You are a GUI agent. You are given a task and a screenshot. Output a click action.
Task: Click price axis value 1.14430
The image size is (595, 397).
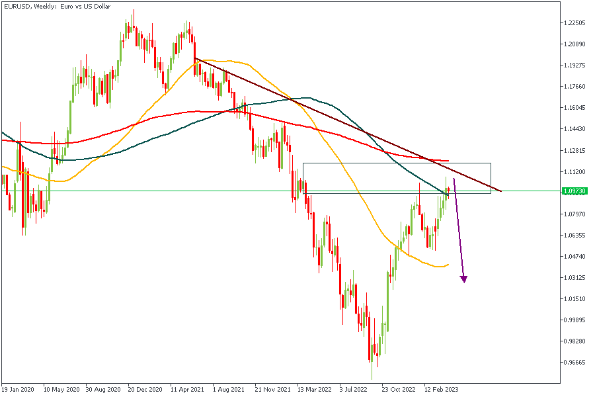574,129
